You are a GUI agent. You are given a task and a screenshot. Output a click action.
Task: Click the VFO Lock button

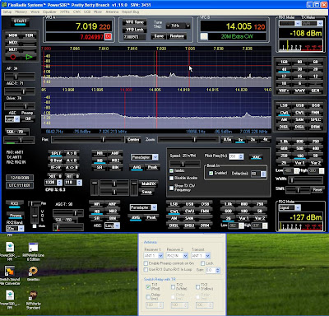click(x=135, y=30)
